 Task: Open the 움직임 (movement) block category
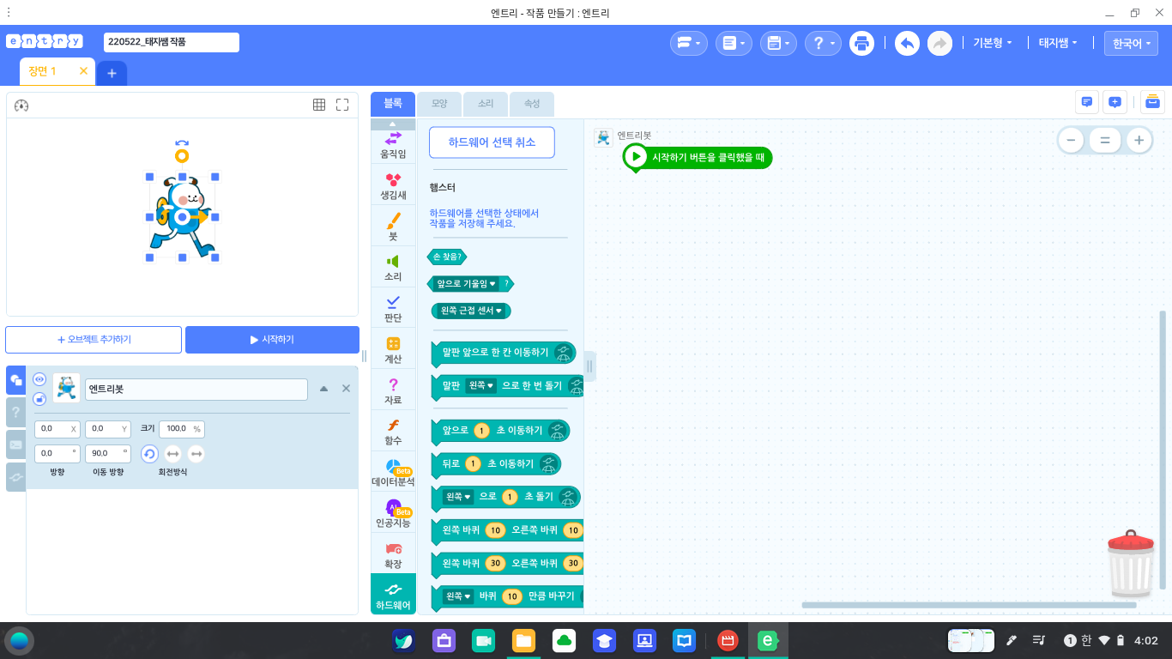[x=393, y=144]
